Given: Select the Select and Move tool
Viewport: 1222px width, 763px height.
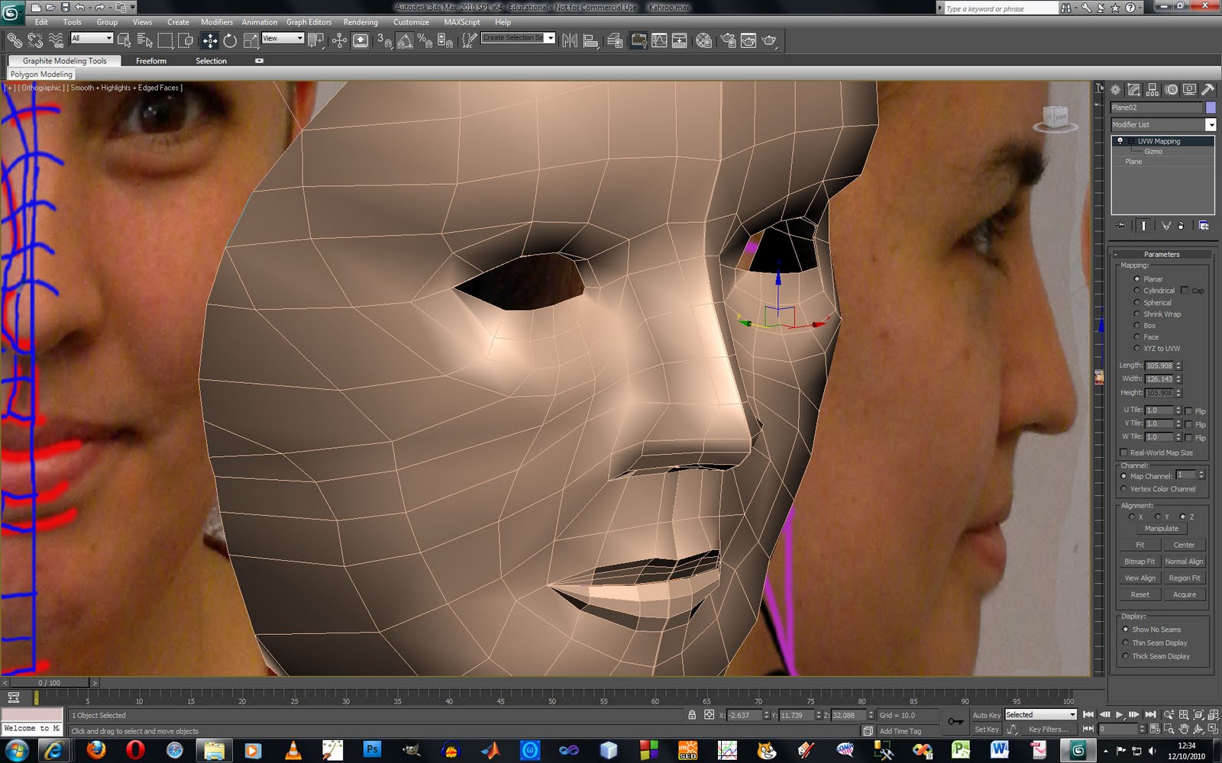Looking at the screenshot, I should click(210, 40).
